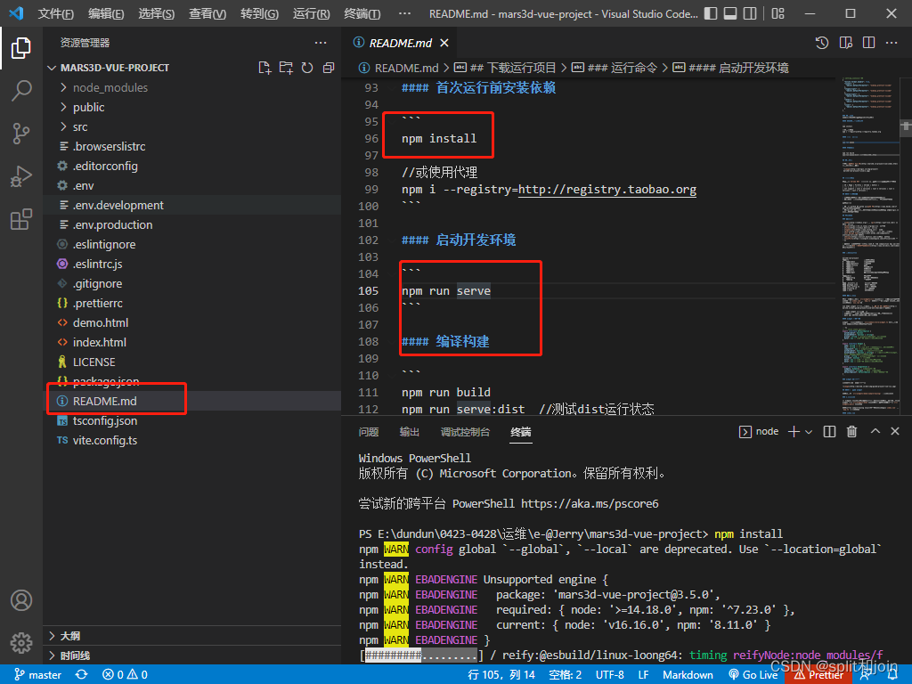The width and height of the screenshot is (912, 684).
Task: Change UTF-8 file encoding
Action: click(x=609, y=674)
